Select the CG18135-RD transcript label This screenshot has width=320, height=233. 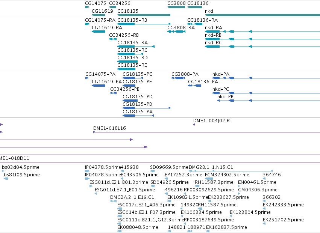click(x=132, y=58)
